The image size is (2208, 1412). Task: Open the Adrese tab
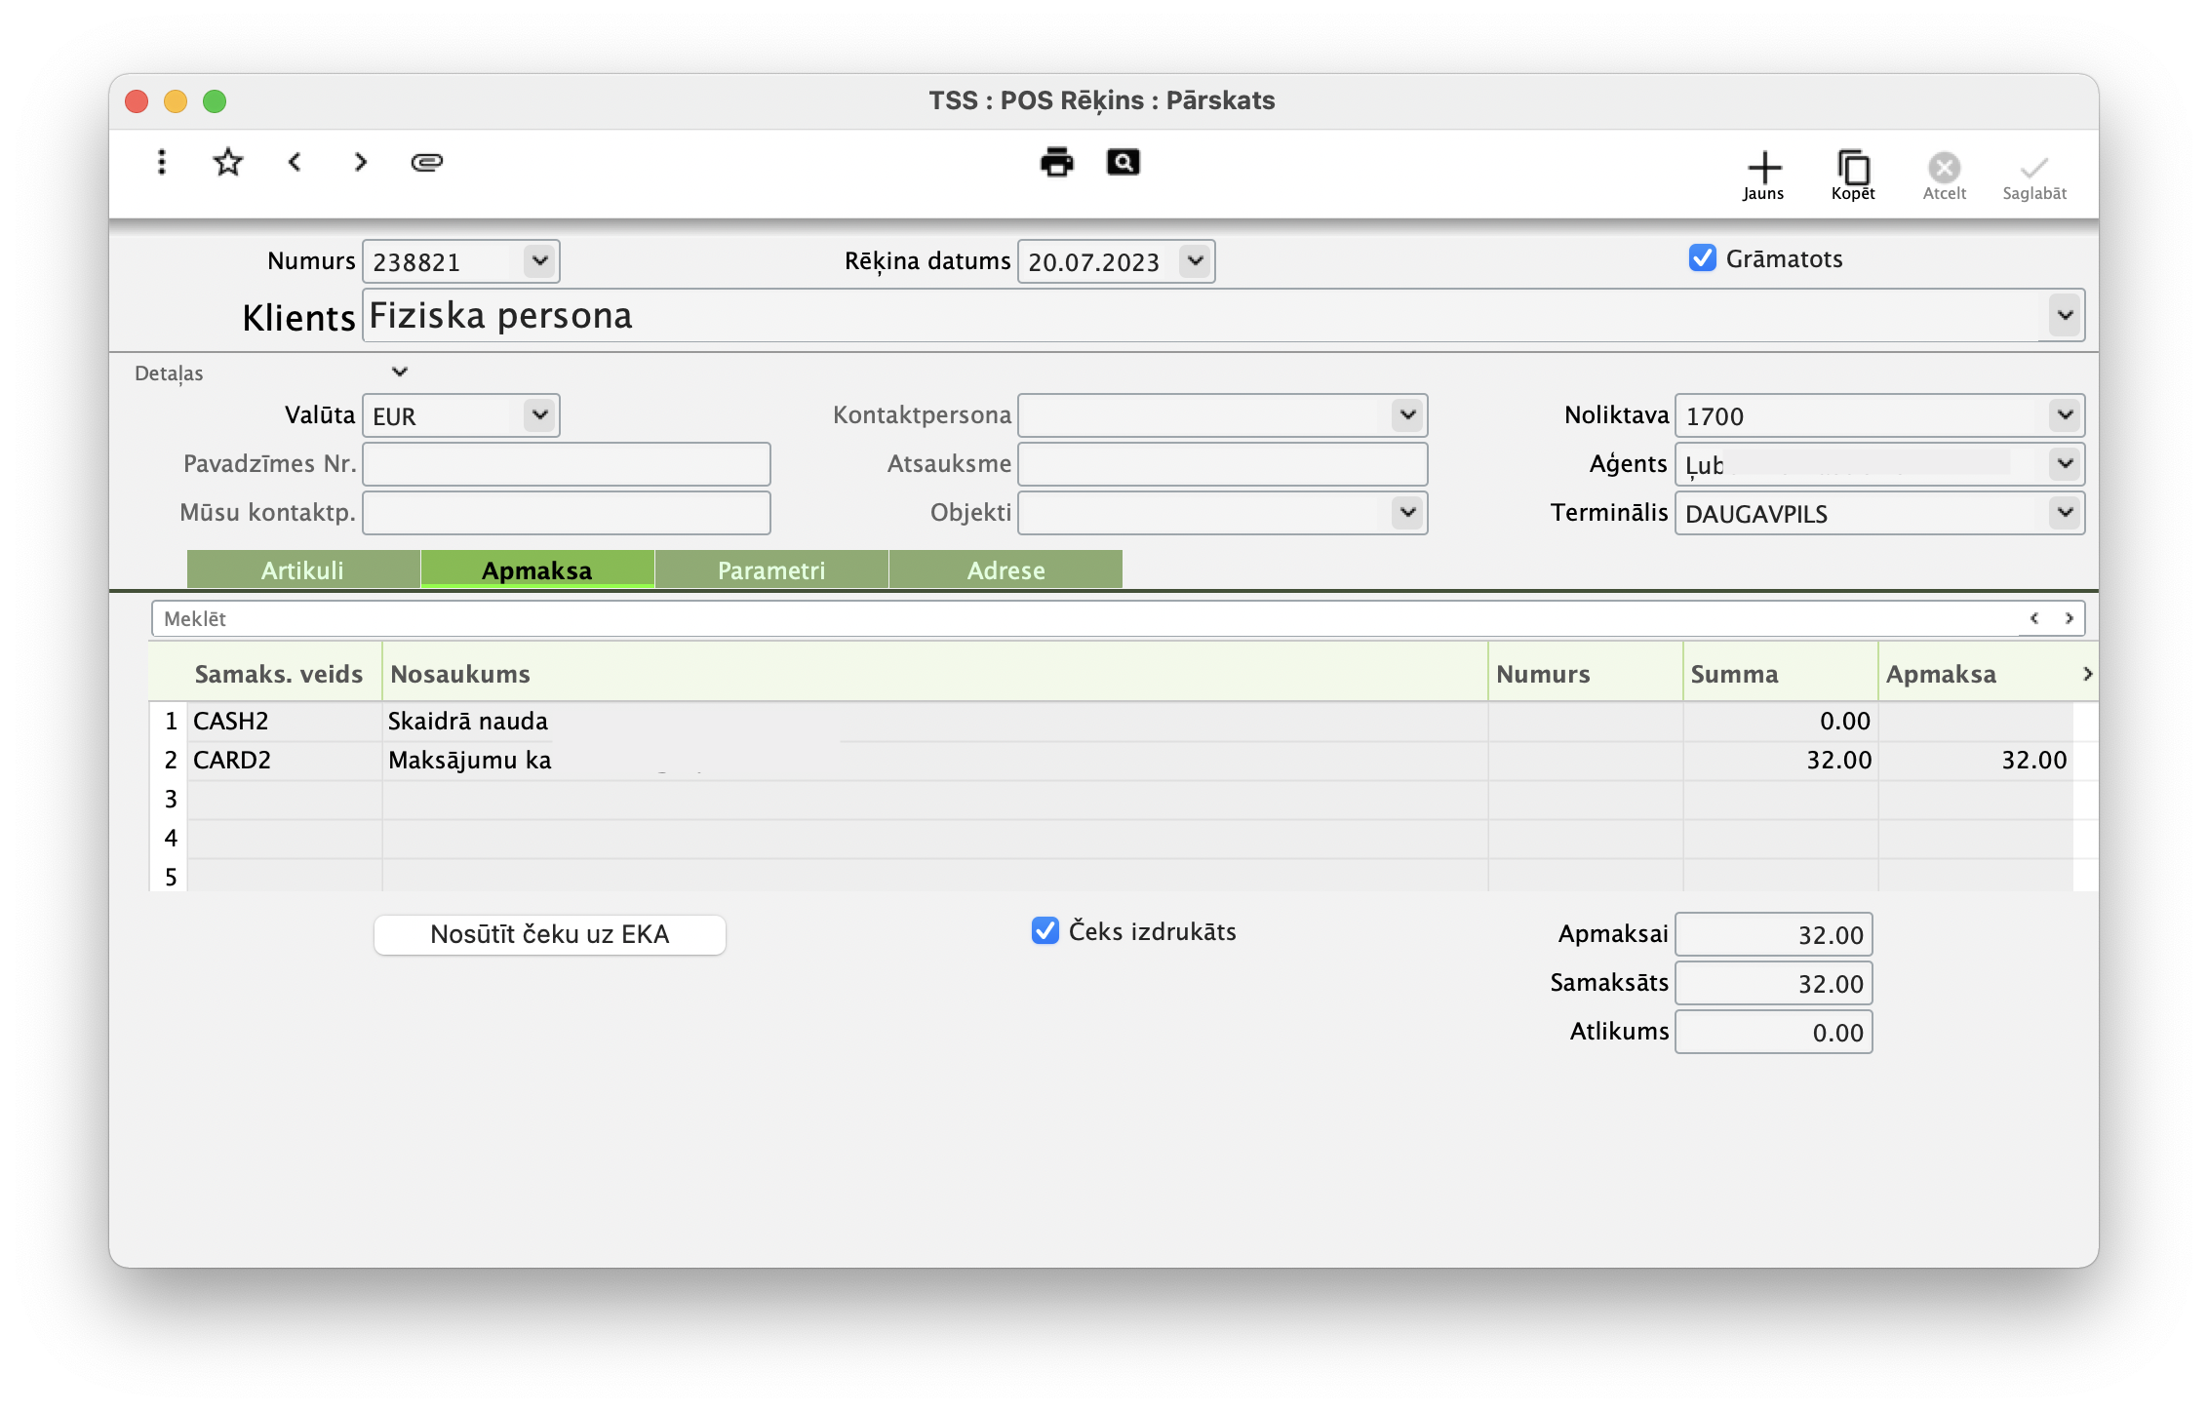[1005, 570]
